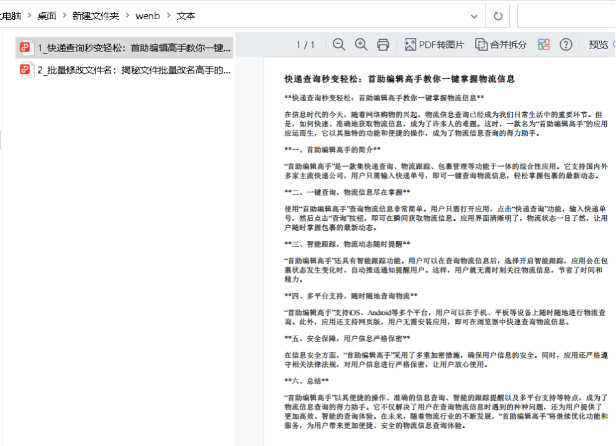Click the PDF转图片 tool

[434, 45]
